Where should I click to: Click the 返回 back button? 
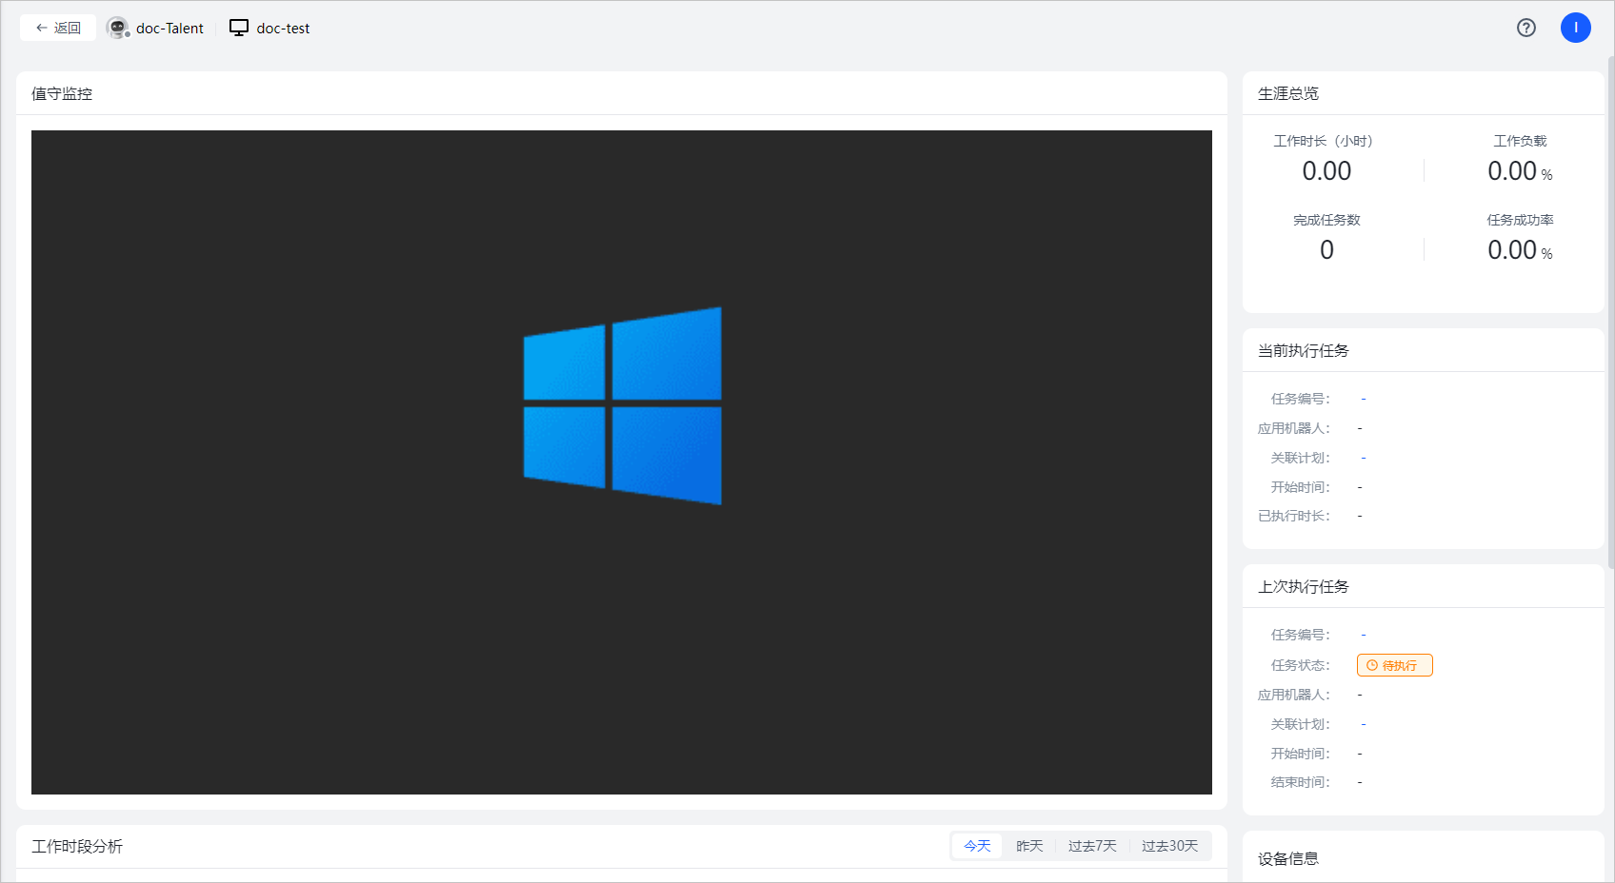(x=58, y=29)
